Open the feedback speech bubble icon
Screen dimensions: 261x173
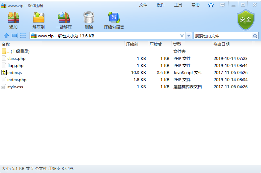click(x=222, y=5)
